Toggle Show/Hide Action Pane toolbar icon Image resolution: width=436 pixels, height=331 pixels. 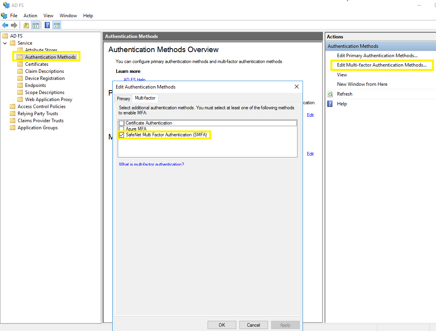(57, 25)
